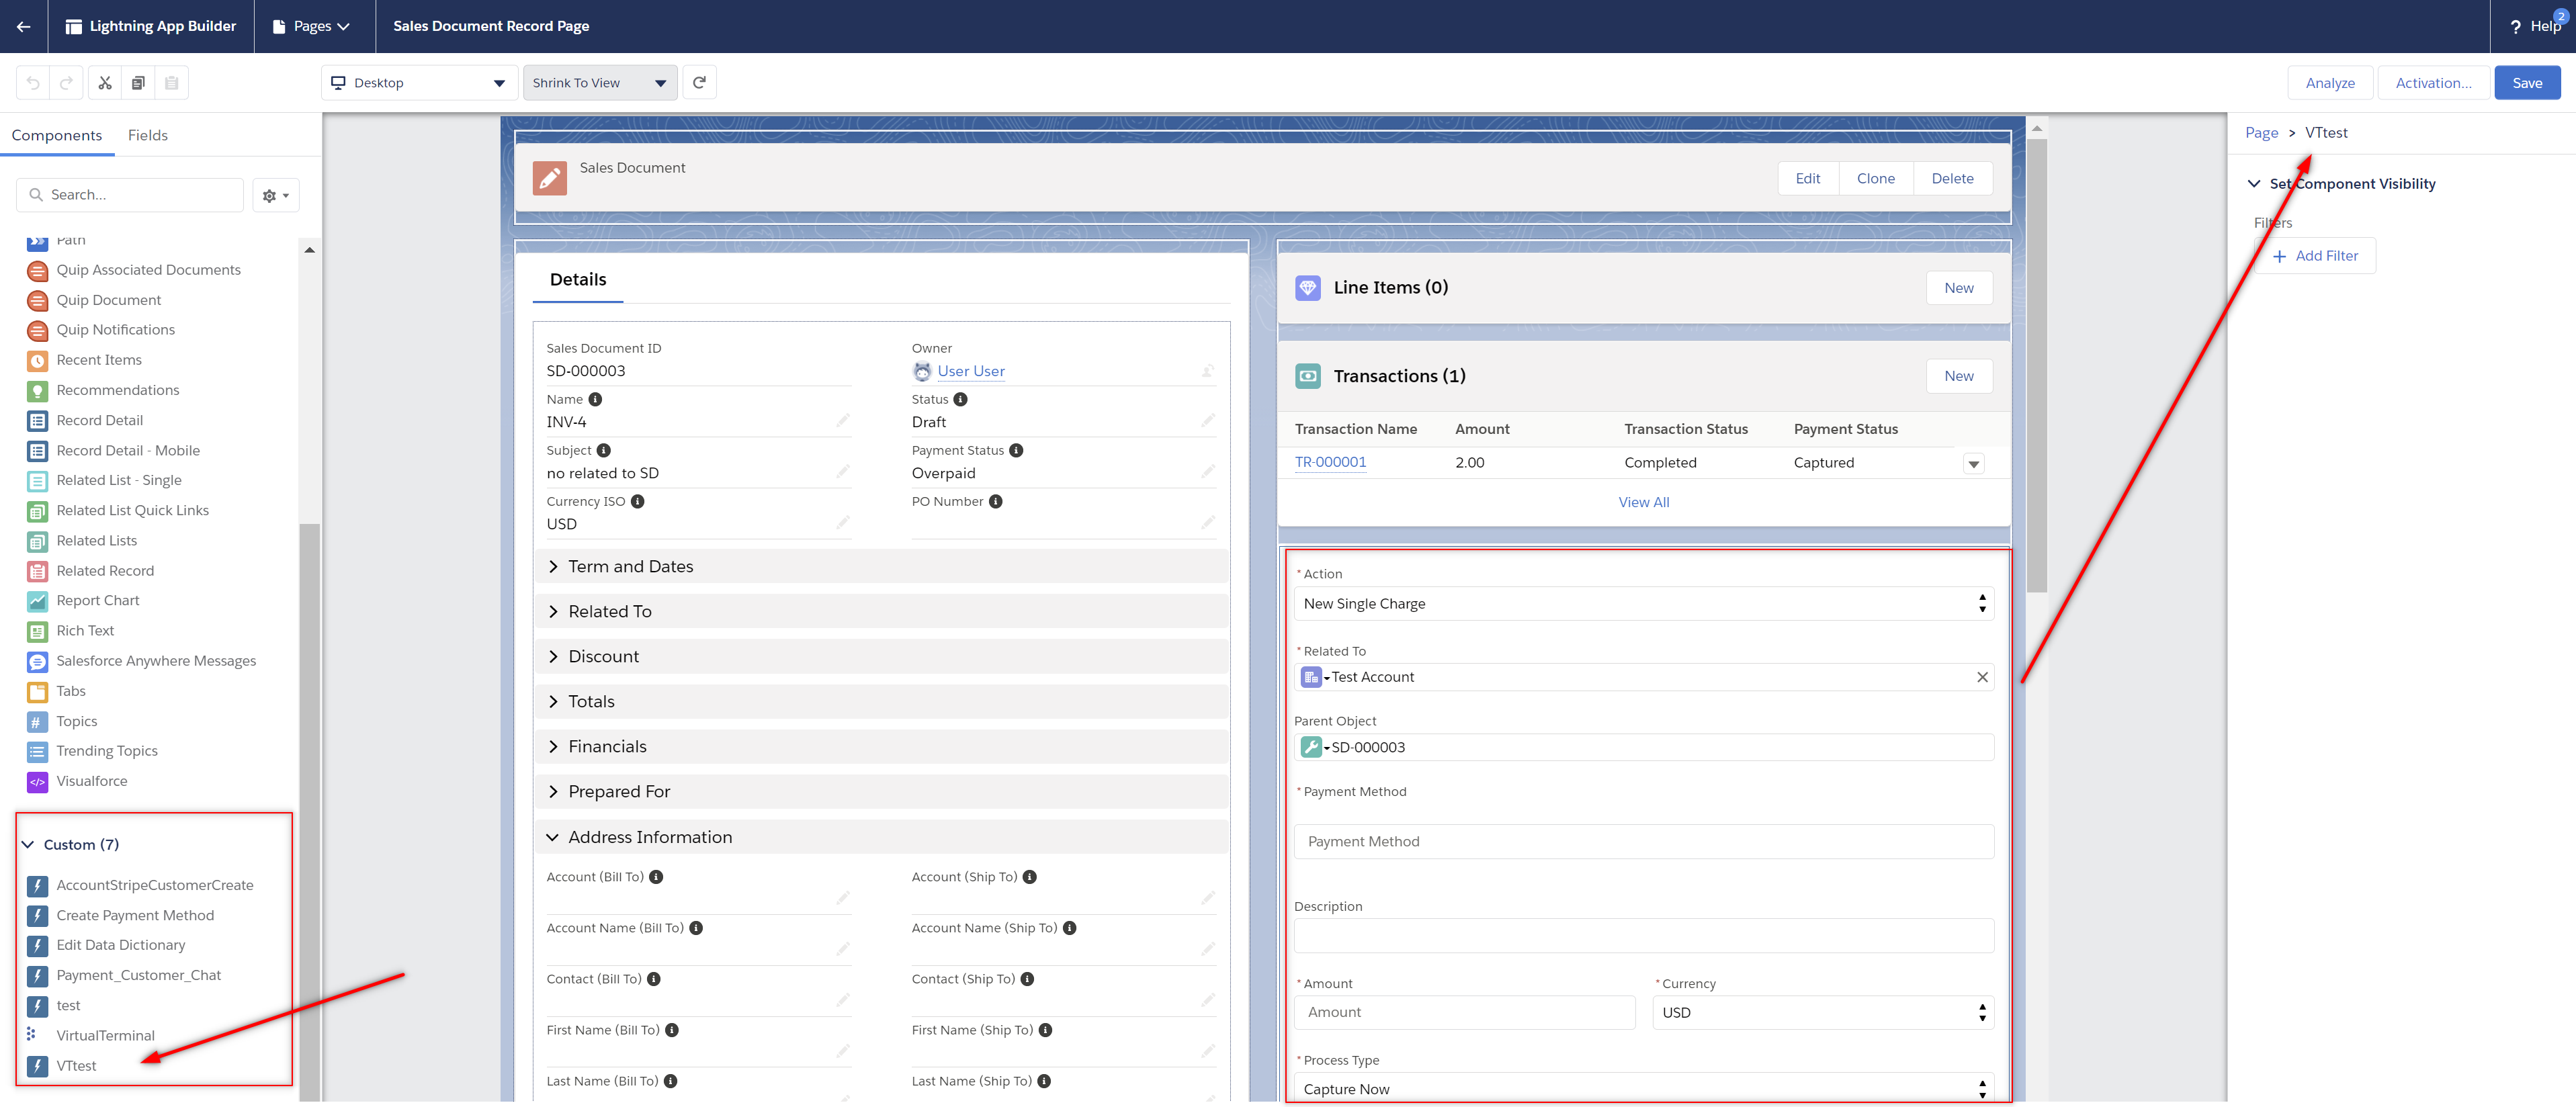This screenshot has height=1107, width=2576.
Task: Select the Tabs component icon
Action: tap(37, 691)
